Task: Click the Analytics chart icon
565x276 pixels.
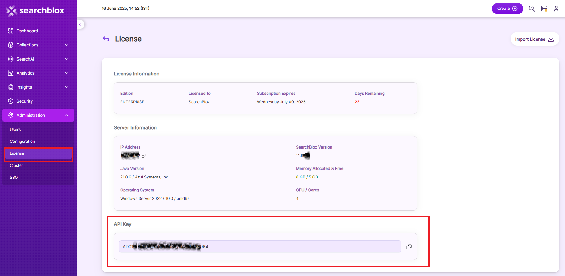Action: [x=11, y=73]
